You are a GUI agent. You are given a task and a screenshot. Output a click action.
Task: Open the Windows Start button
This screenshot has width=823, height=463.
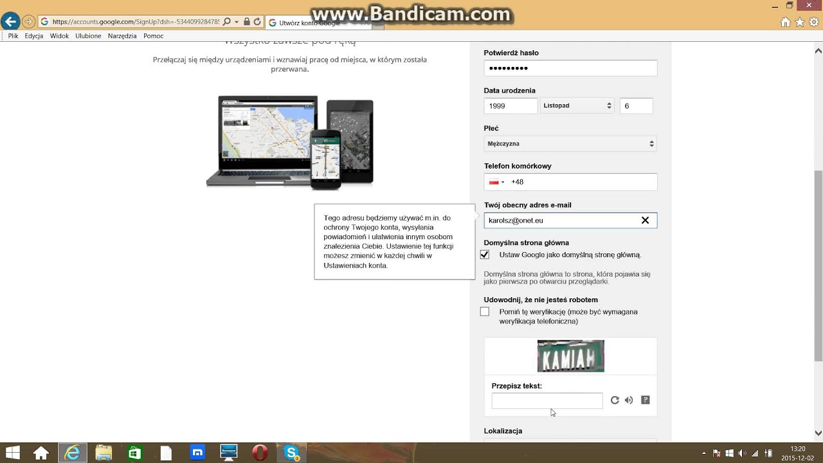pyautogui.click(x=12, y=453)
